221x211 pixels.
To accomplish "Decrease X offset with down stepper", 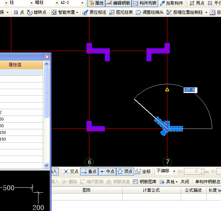I will tap(202, 173).
